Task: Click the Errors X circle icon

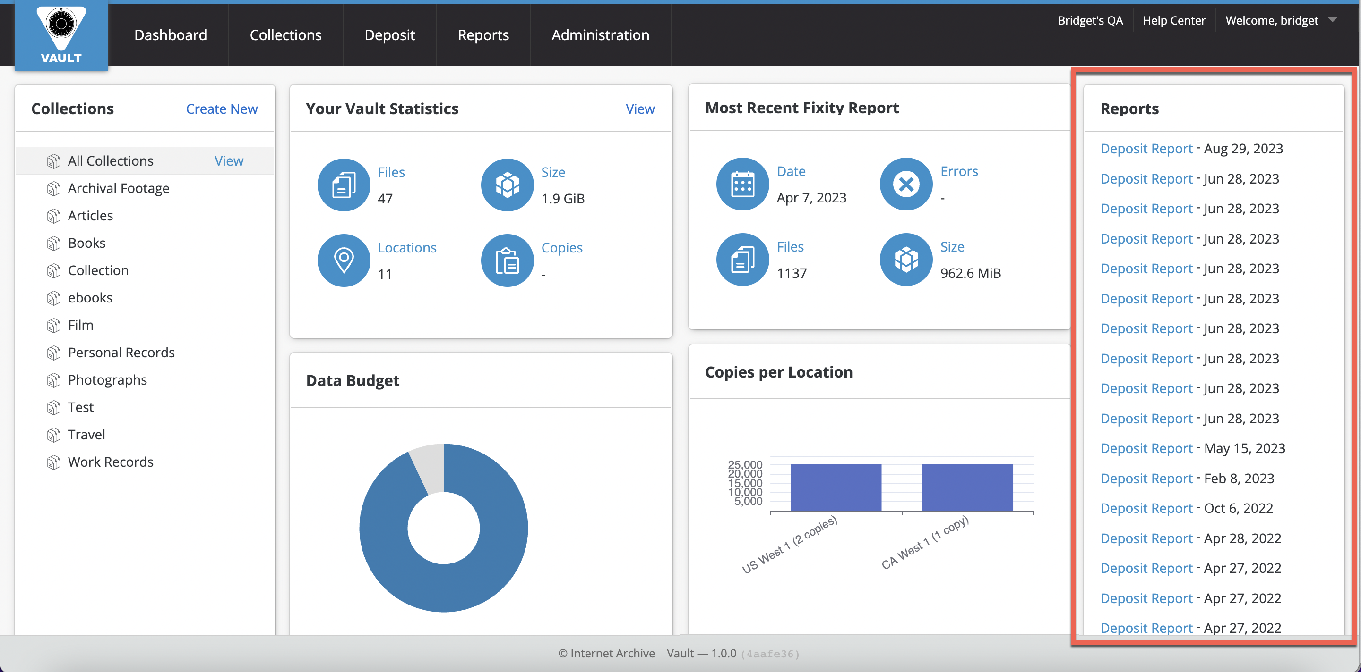Action: tap(905, 184)
